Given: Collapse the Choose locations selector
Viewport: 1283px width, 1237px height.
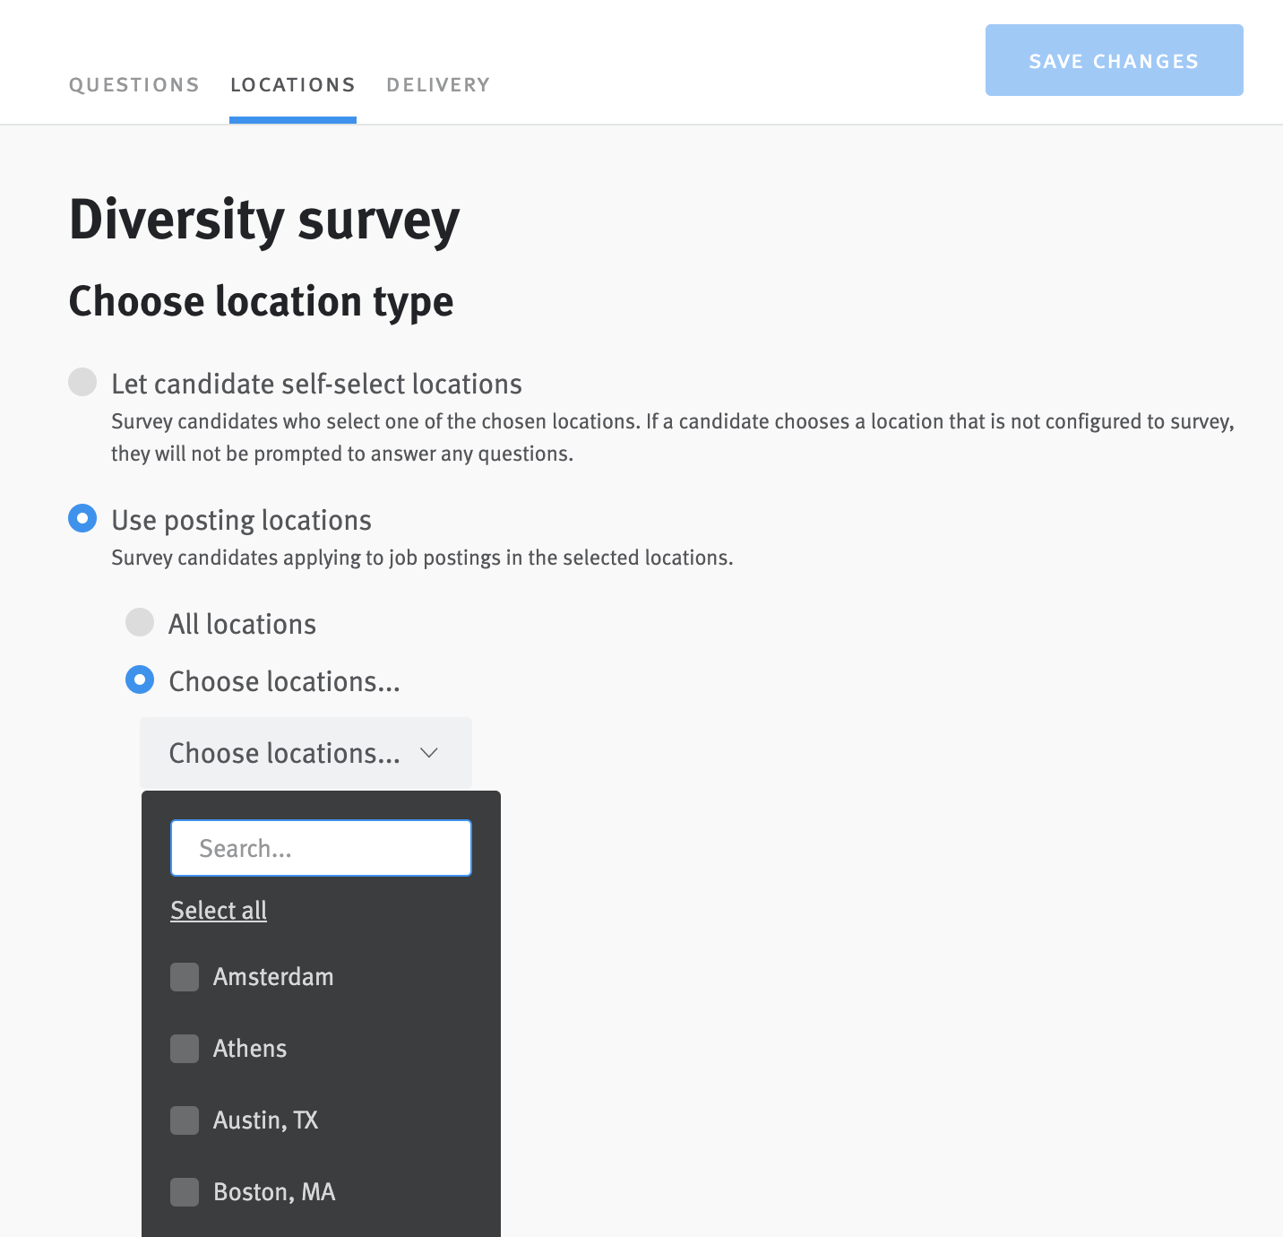Looking at the screenshot, I should 305,753.
